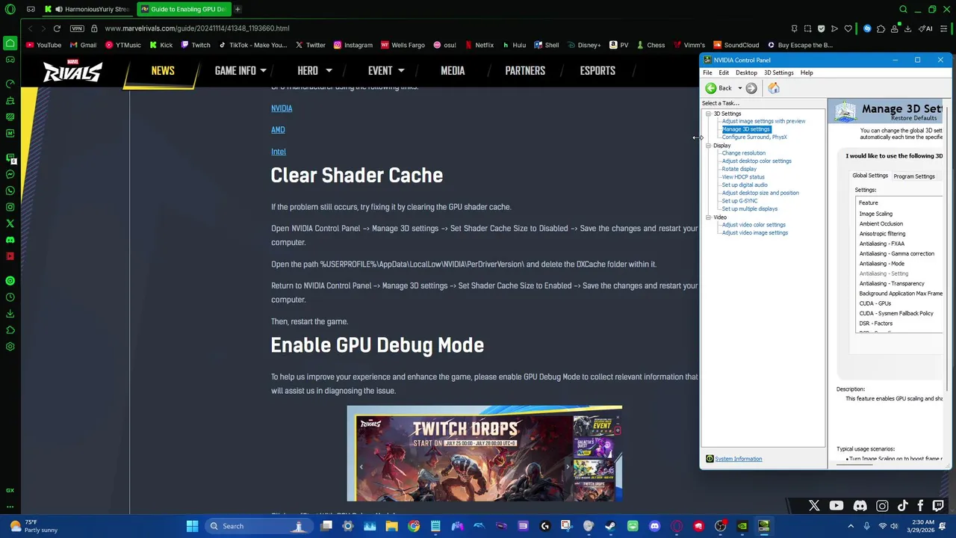Viewport: 956px width, 538px height.
Task: Click the Windows Start button
Action: [x=192, y=526]
